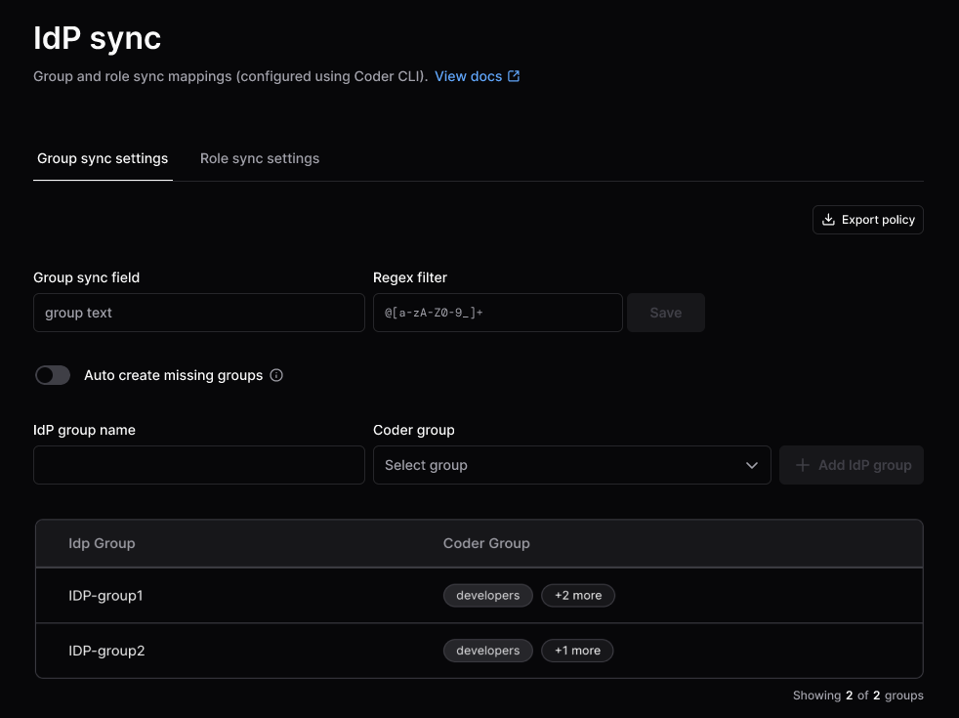The width and height of the screenshot is (959, 718).
Task: Click the download icon in Export policy
Action: click(x=828, y=220)
